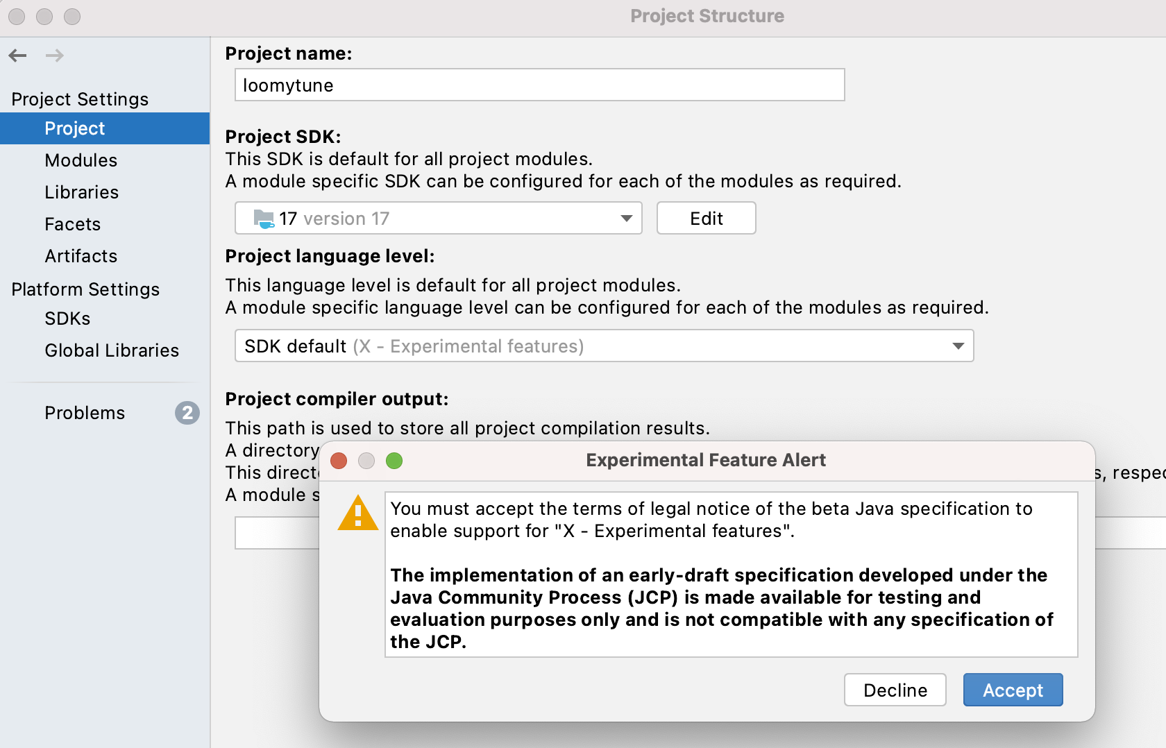Select Libraries in the sidebar
Viewport: 1166px width, 748px height.
click(x=81, y=192)
